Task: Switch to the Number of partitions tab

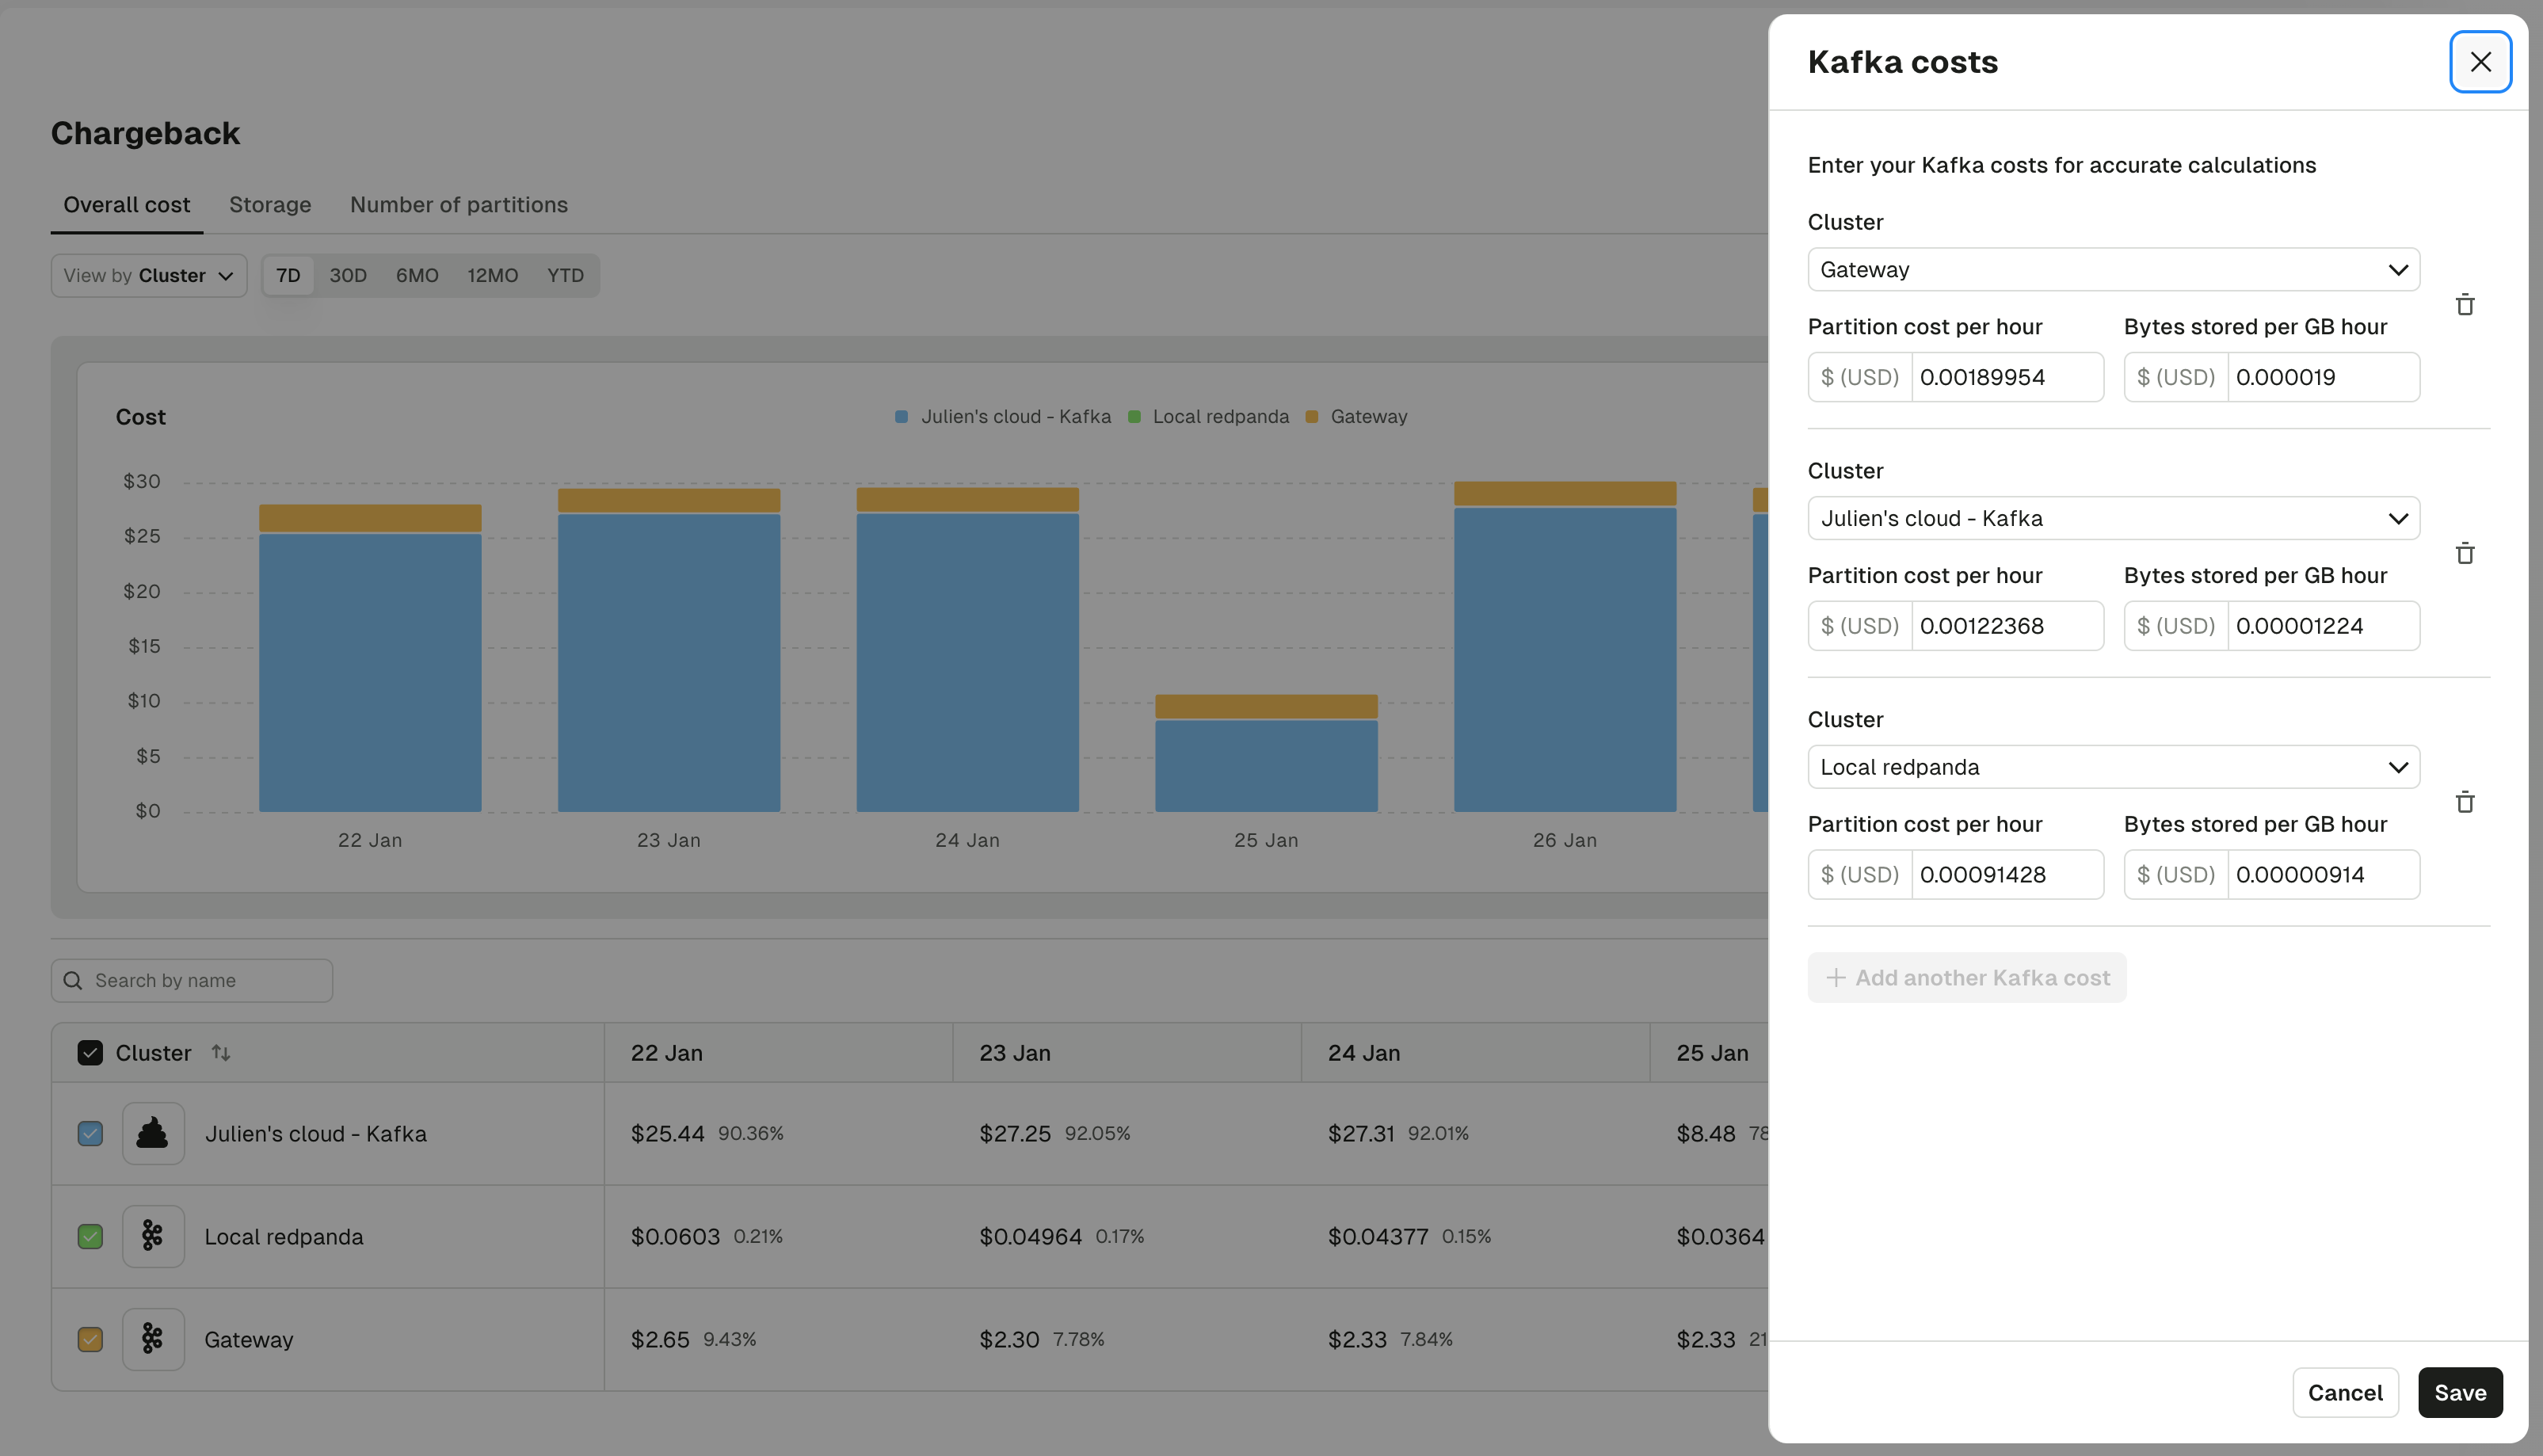Action: (x=459, y=204)
